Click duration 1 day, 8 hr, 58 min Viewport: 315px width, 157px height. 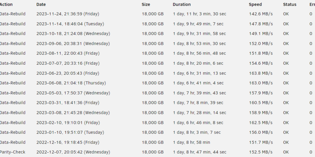[192, 142]
